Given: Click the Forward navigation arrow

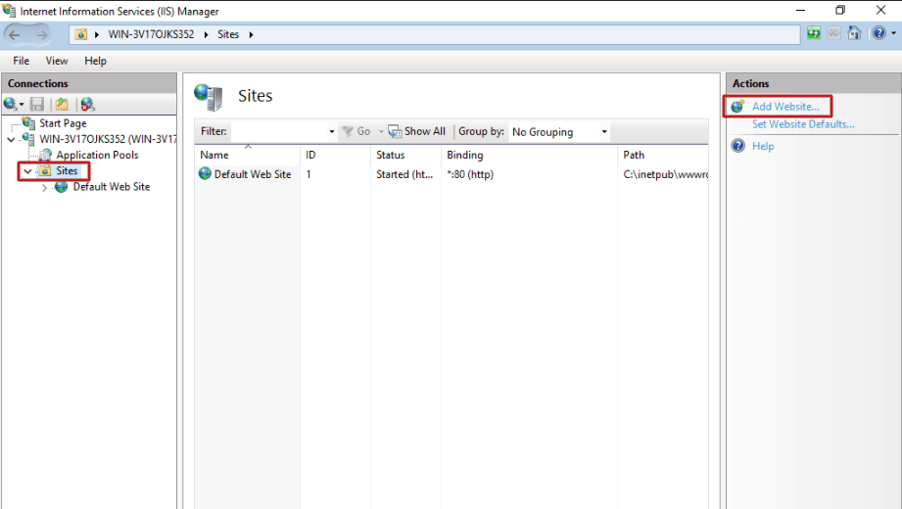Looking at the screenshot, I should point(40,34).
